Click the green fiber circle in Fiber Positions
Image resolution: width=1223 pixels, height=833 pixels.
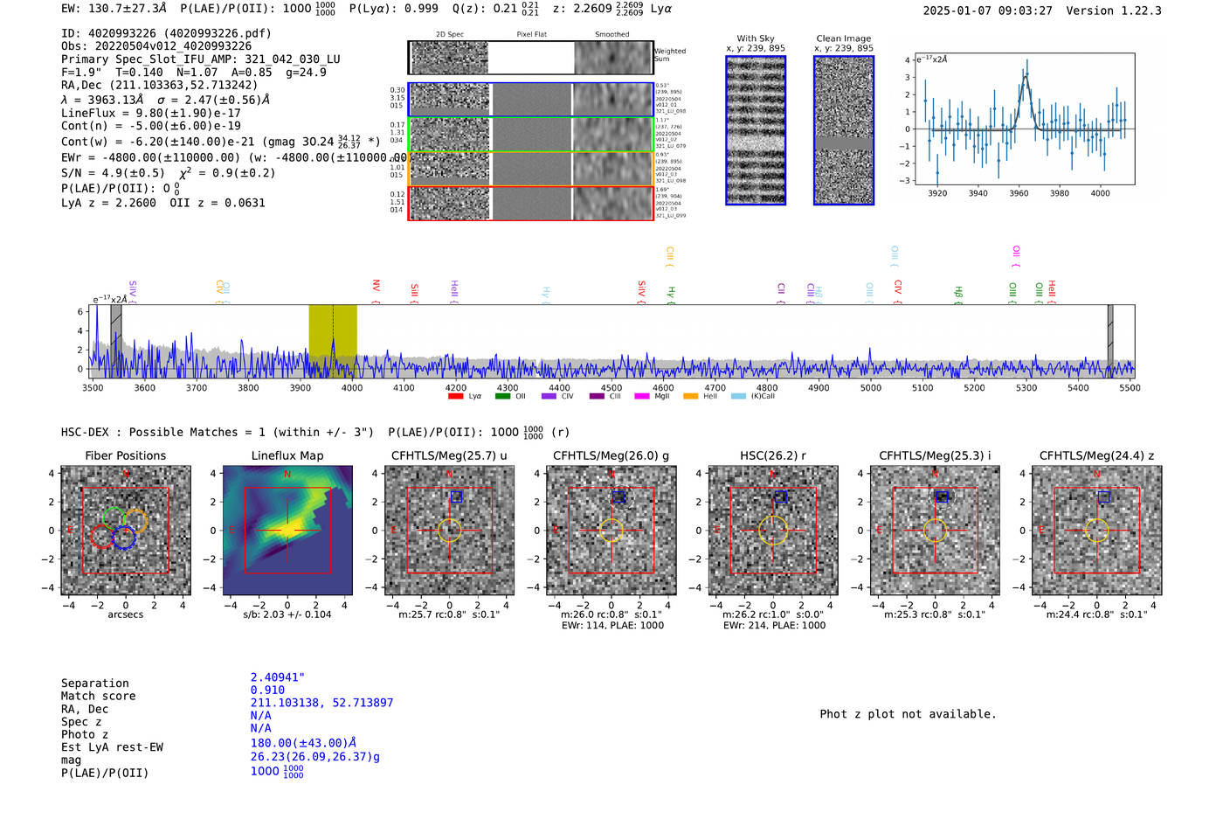click(114, 518)
